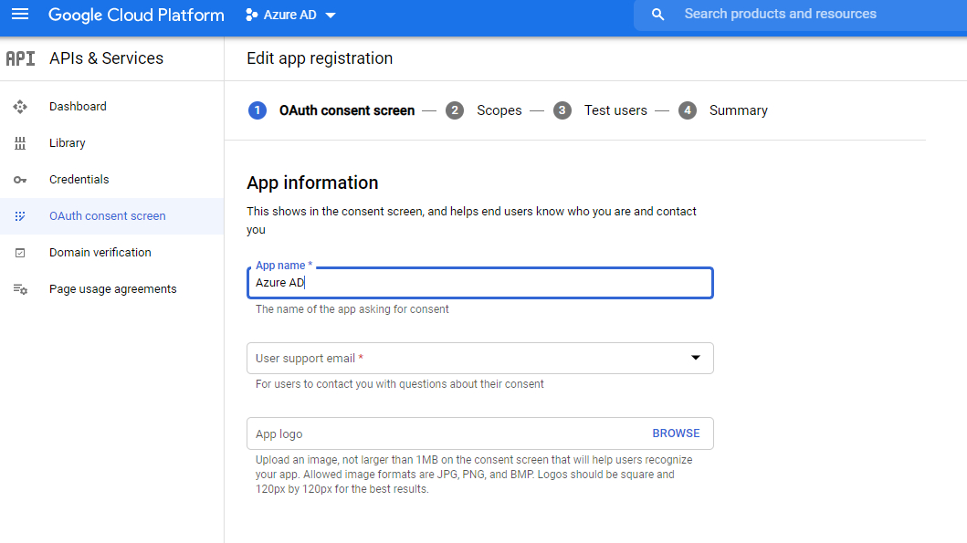967x543 pixels.
Task: Click step 2 circle in the stepper
Action: pyautogui.click(x=455, y=110)
